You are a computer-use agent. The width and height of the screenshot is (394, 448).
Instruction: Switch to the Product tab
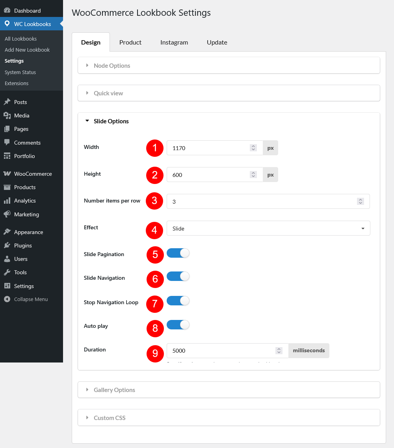pyautogui.click(x=130, y=42)
